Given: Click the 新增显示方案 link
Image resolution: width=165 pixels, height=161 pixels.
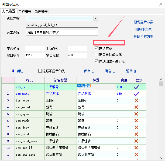Looking at the screenshot, I should click(x=143, y=22).
